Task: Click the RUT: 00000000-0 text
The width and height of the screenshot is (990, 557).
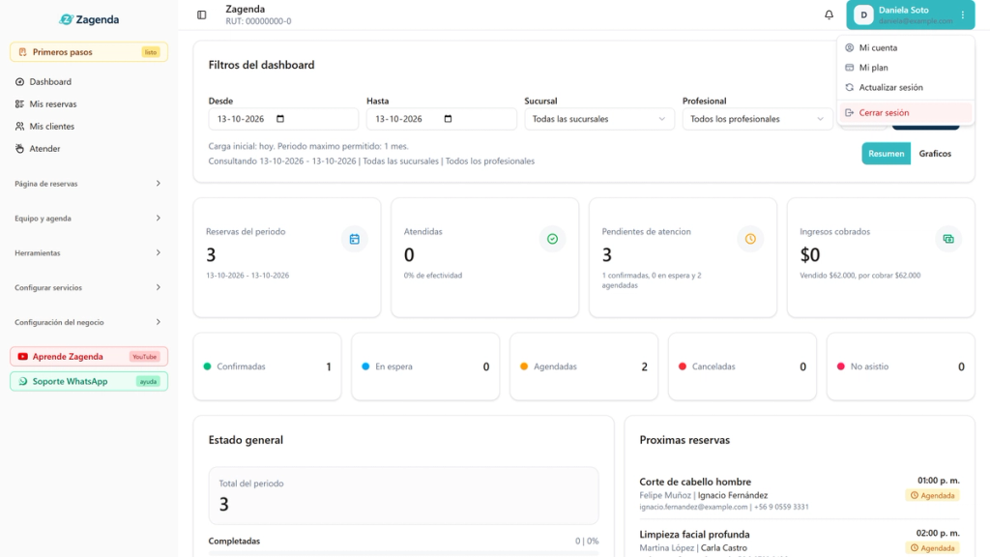Action: tap(259, 21)
